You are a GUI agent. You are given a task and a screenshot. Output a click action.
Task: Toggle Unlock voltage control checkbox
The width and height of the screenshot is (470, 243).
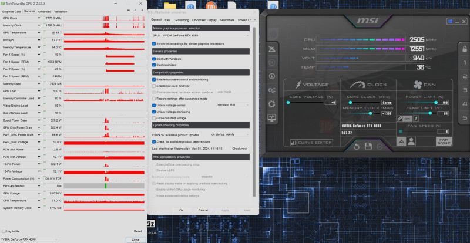pyautogui.click(x=154, y=106)
